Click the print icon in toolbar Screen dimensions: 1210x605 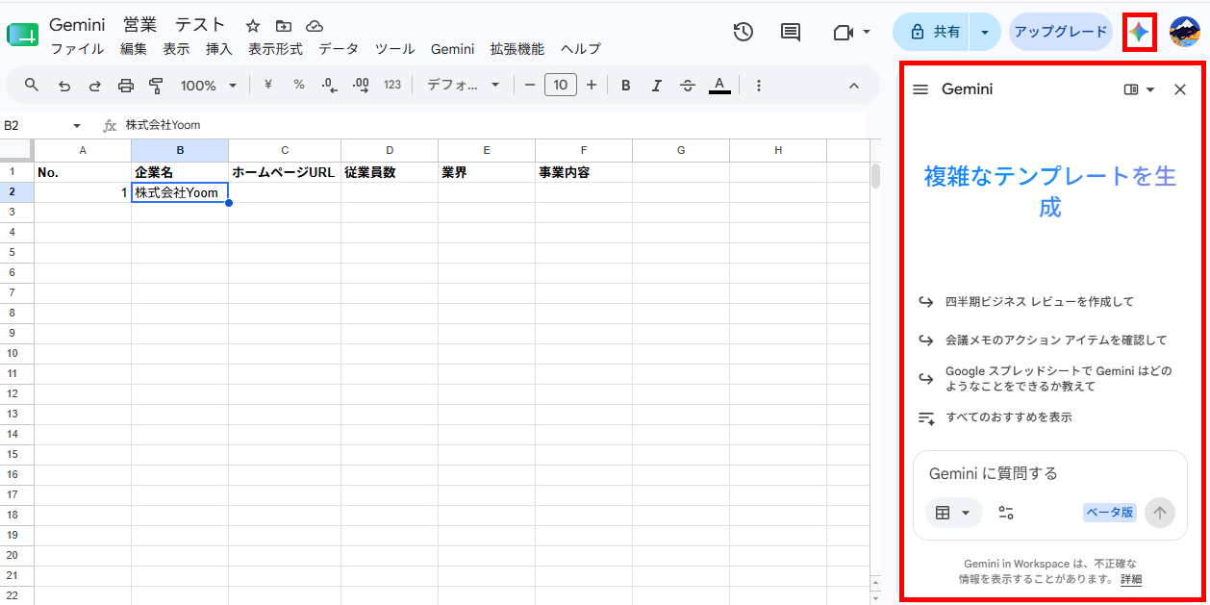[126, 86]
